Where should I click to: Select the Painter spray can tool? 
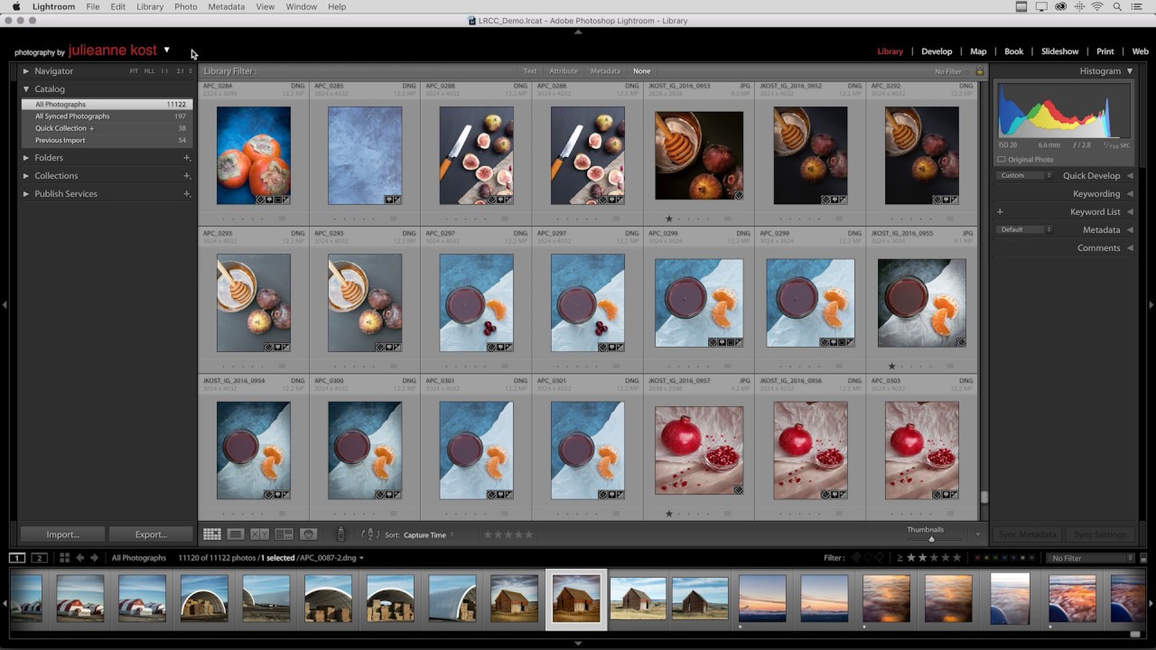340,534
